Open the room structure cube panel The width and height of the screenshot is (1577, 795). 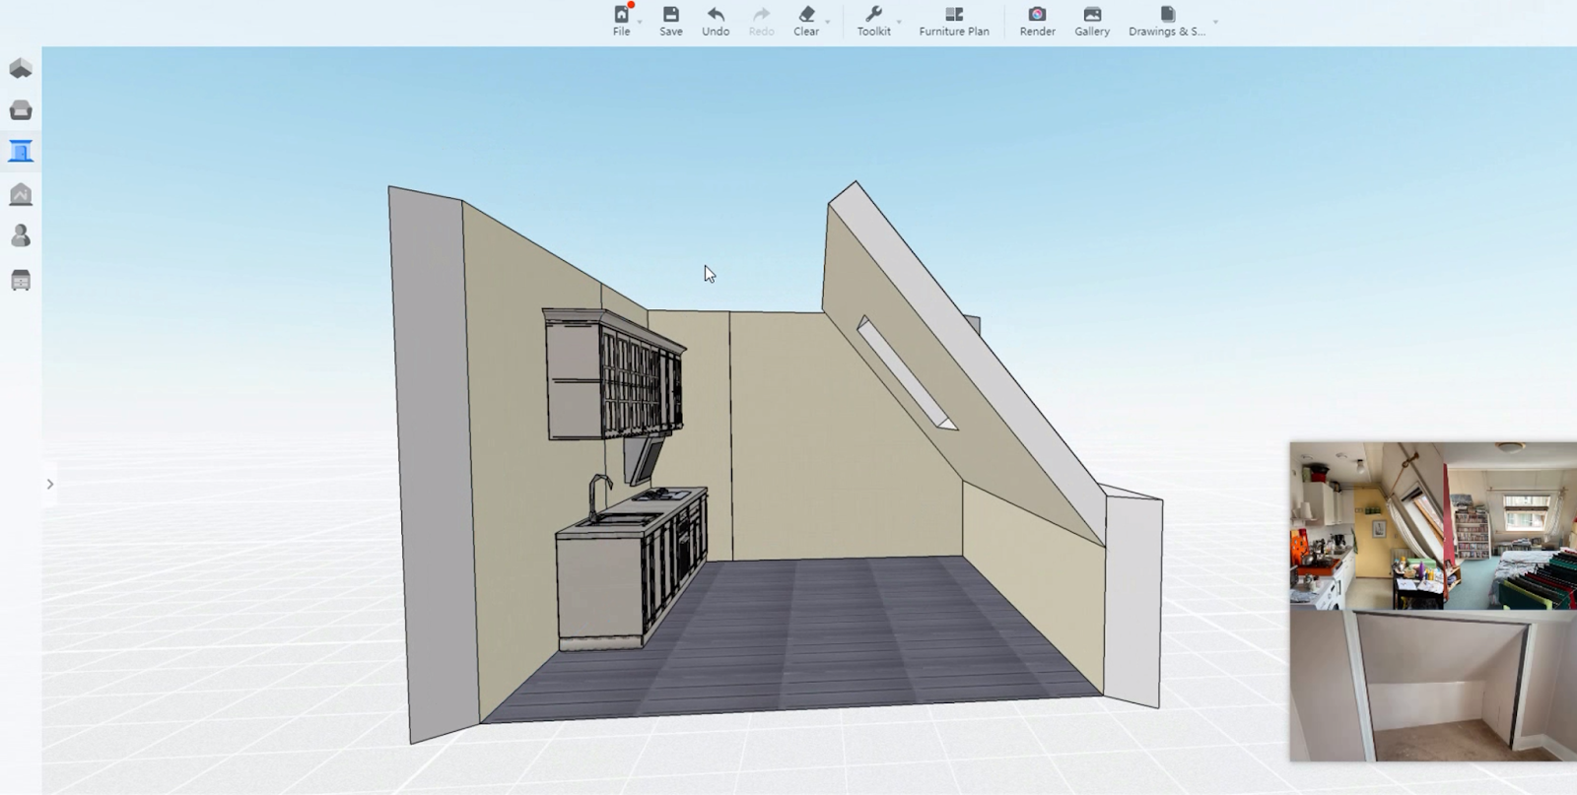pyautogui.click(x=21, y=68)
